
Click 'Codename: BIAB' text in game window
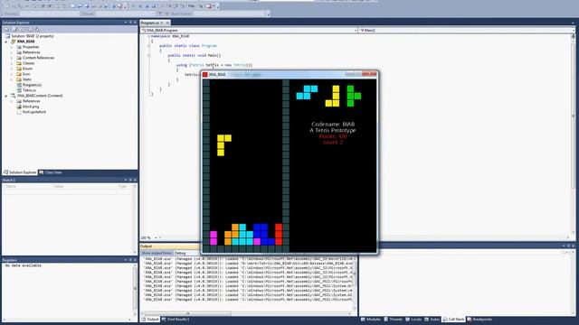(x=333, y=125)
